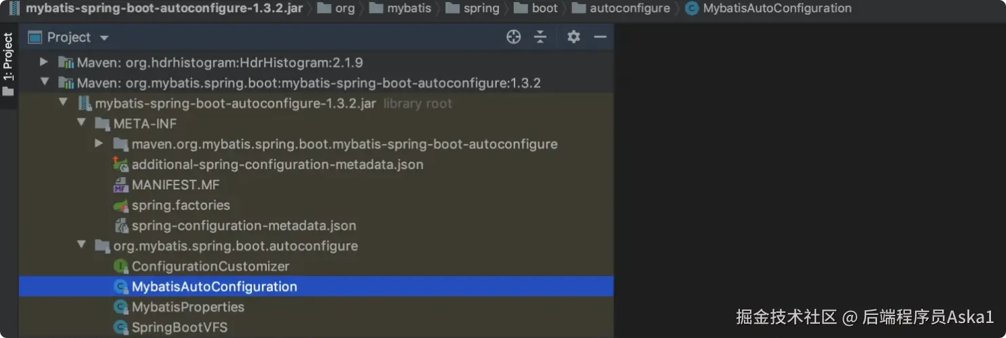Click the ConfigurationCustomizer interface icon
The width and height of the screenshot is (1006, 338).
[121, 266]
